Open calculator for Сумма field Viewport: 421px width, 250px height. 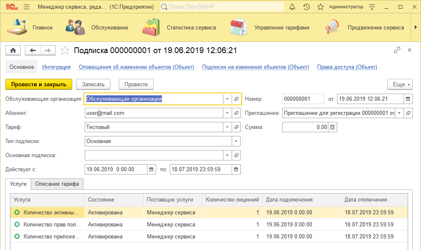[332, 127]
